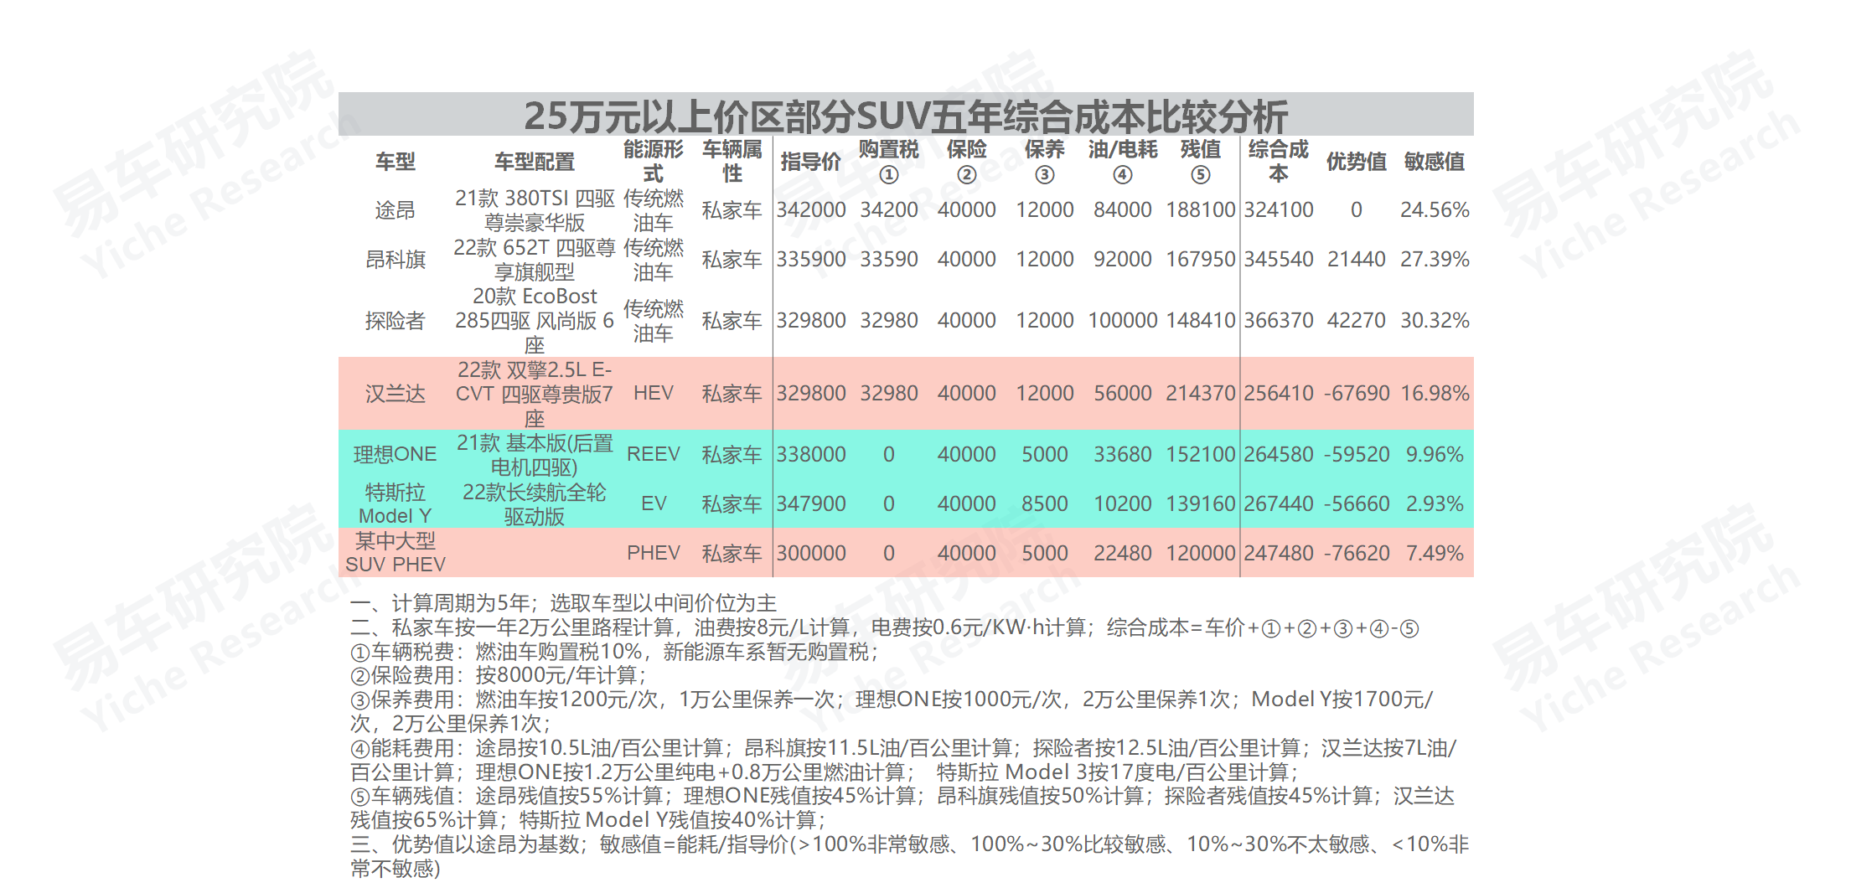Image resolution: width=1851 pixels, height=893 pixels.
Task: Click total cost "247480"
Action: pos(1279,553)
